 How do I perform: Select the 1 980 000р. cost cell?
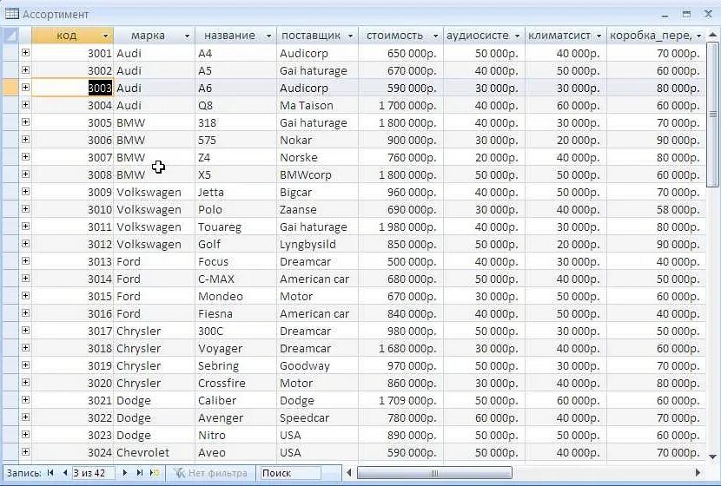click(x=400, y=227)
